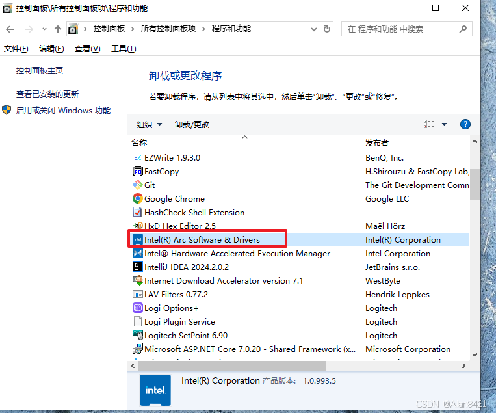
Task: Refresh the programs list
Action: (327, 29)
